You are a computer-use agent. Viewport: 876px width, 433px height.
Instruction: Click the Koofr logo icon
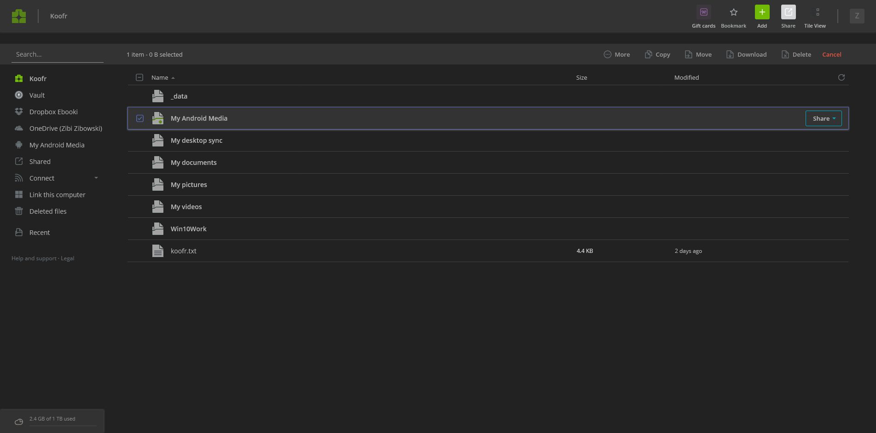tap(19, 16)
